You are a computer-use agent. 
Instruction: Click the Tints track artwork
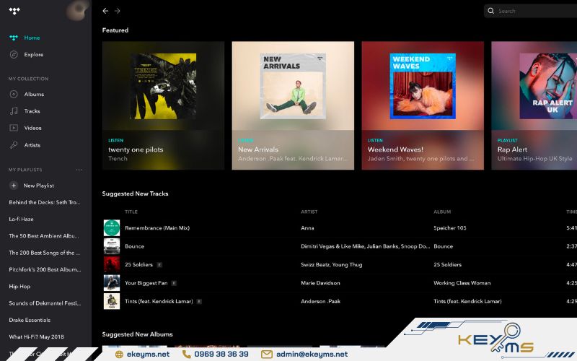112,301
